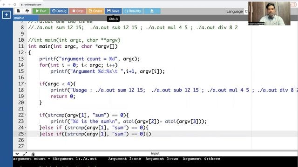Viewport: 298px width, 167px height.
Task: Click the webcam video thumbnail of the presenter
Action: (x=269, y=13)
